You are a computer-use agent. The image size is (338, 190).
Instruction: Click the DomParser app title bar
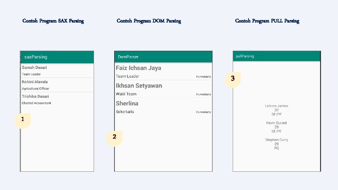point(163,57)
